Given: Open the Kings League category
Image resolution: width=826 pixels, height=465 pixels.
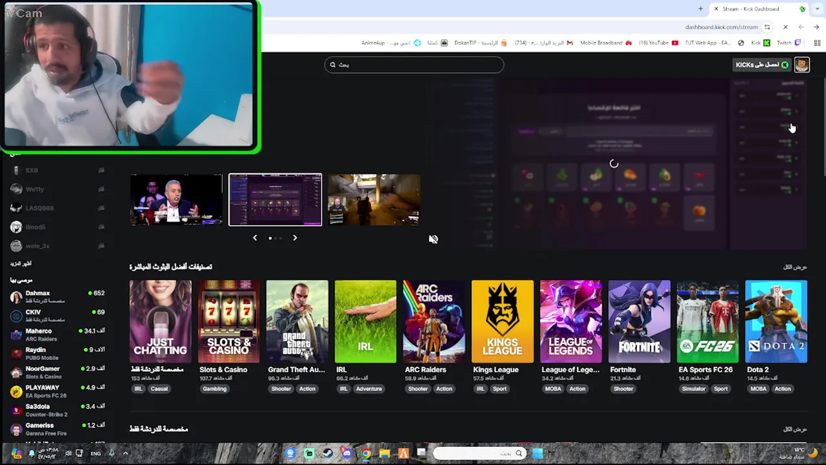Looking at the screenshot, I should 502,321.
